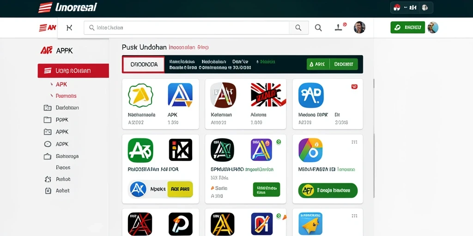
Task: Open user avatar next to notifications icon
Action: 359,27
